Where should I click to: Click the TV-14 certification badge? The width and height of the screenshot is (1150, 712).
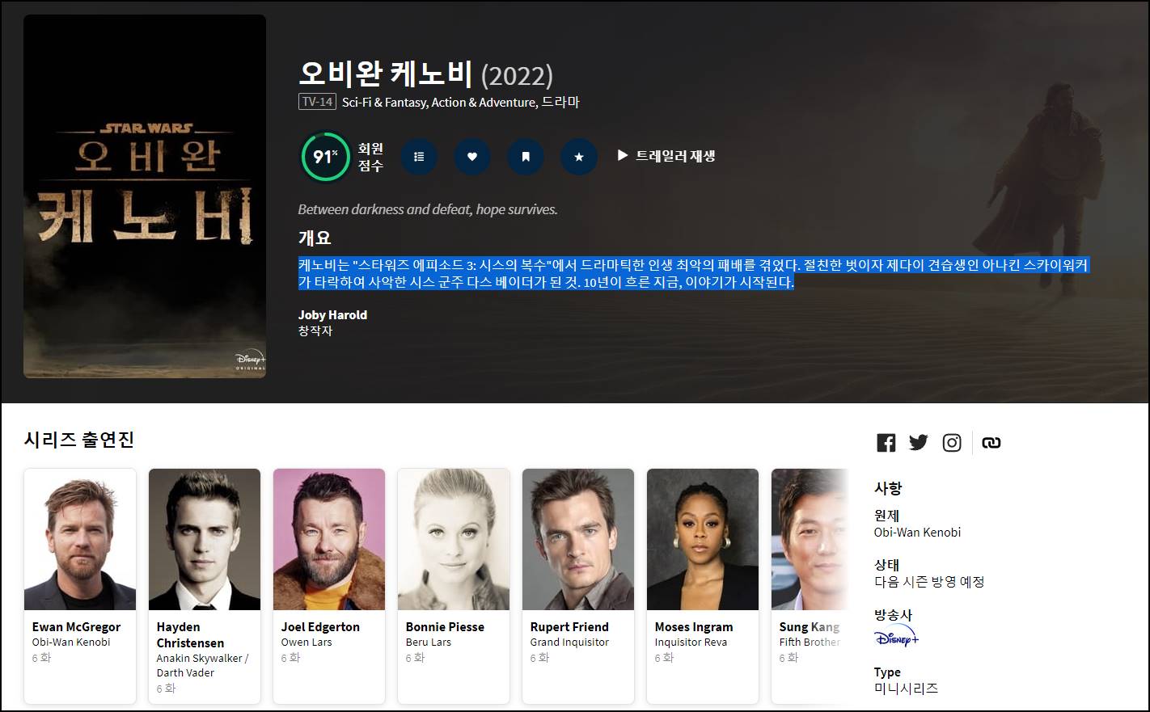pyautogui.click(x=317, y=102)
